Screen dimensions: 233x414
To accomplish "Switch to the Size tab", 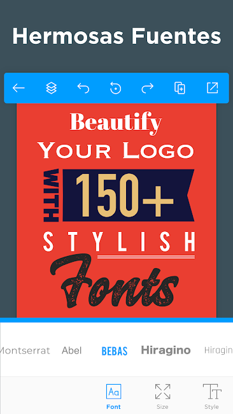I will (162, 397).
